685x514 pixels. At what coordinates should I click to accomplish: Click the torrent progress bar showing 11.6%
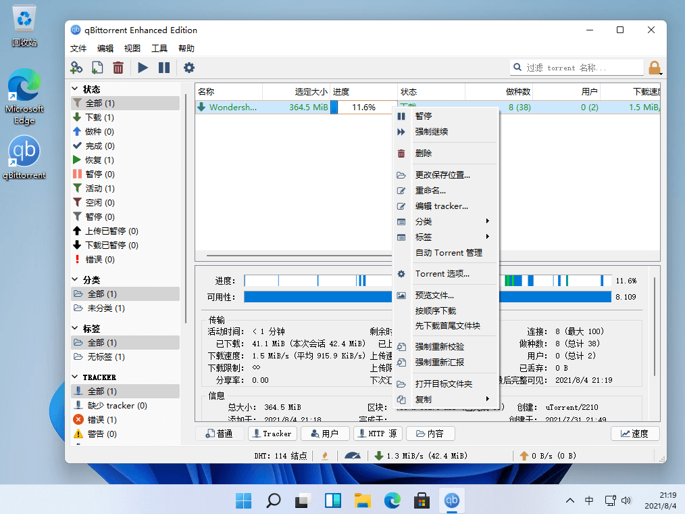[363, 107]
